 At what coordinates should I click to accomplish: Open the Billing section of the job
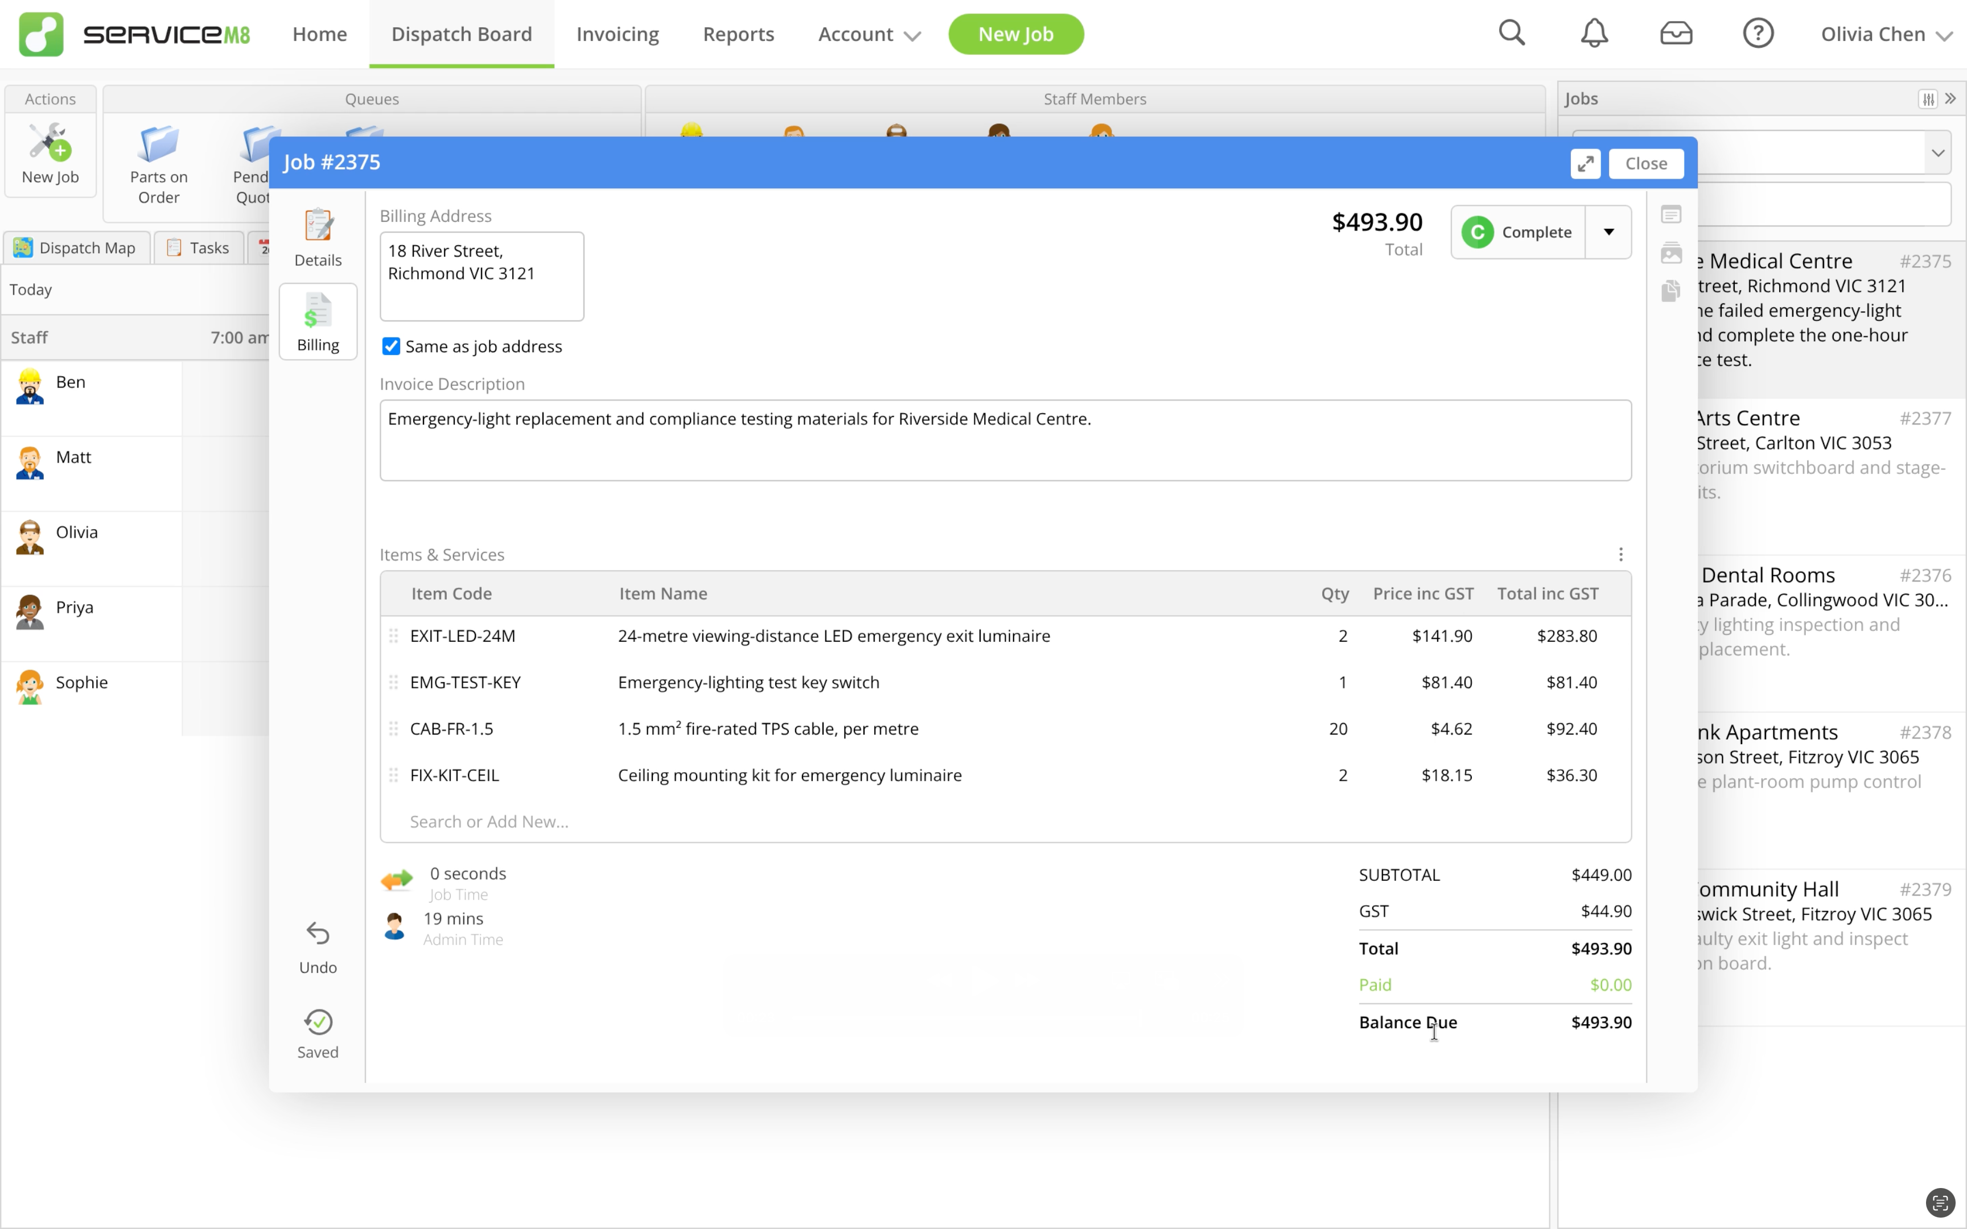tap(318, 321)
